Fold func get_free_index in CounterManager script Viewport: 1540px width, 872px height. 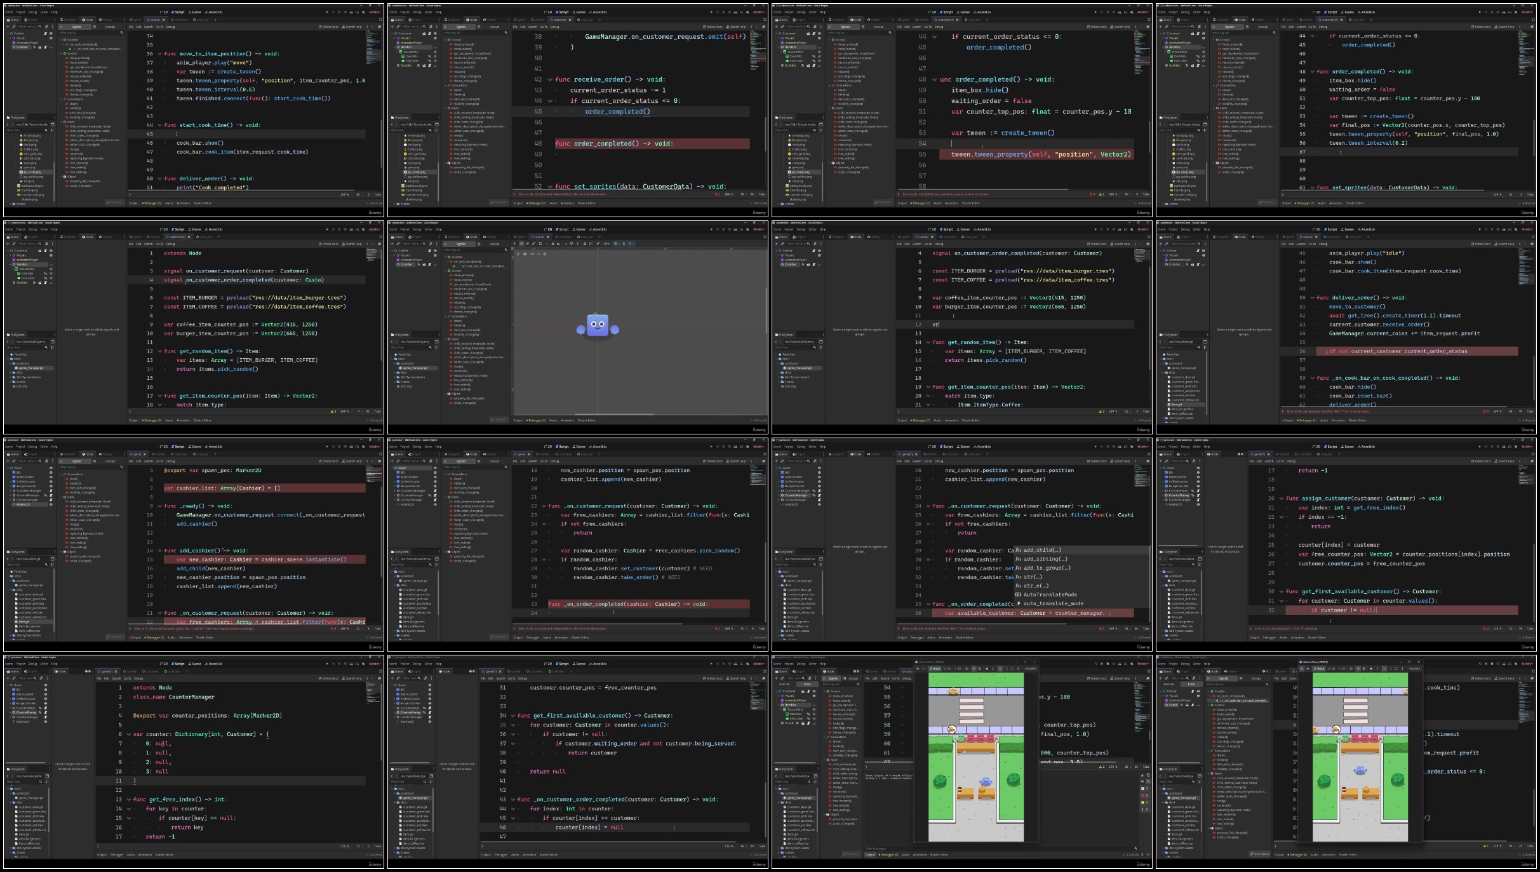pos(128,800)
